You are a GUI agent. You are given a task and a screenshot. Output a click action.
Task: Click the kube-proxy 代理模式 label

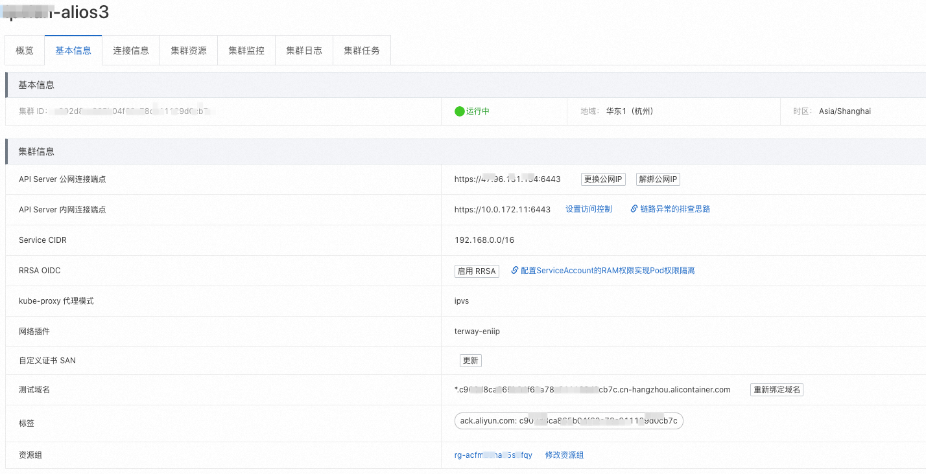[x=56, y=301]
